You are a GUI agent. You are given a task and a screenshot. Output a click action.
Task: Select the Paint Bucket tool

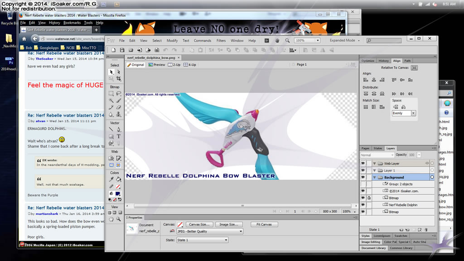[x=118, y=179]
